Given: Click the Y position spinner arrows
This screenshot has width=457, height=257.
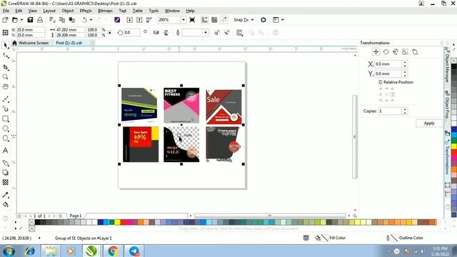Looking at the screenshot, I should tap(405, 74).
